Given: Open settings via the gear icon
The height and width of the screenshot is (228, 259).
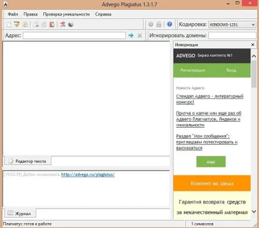Looking at the screenshot, I should tap(151, 24).
